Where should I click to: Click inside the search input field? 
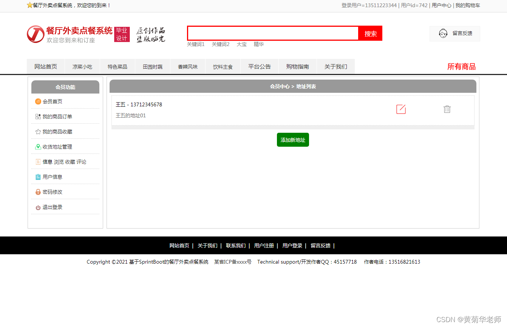pyautogui.click(x=273, y=33)
